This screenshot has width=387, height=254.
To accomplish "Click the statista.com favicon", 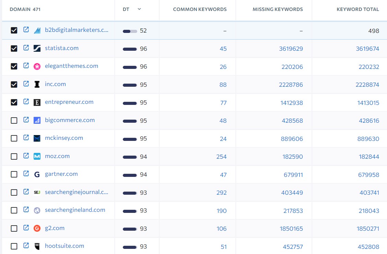I will pos(37,48).
